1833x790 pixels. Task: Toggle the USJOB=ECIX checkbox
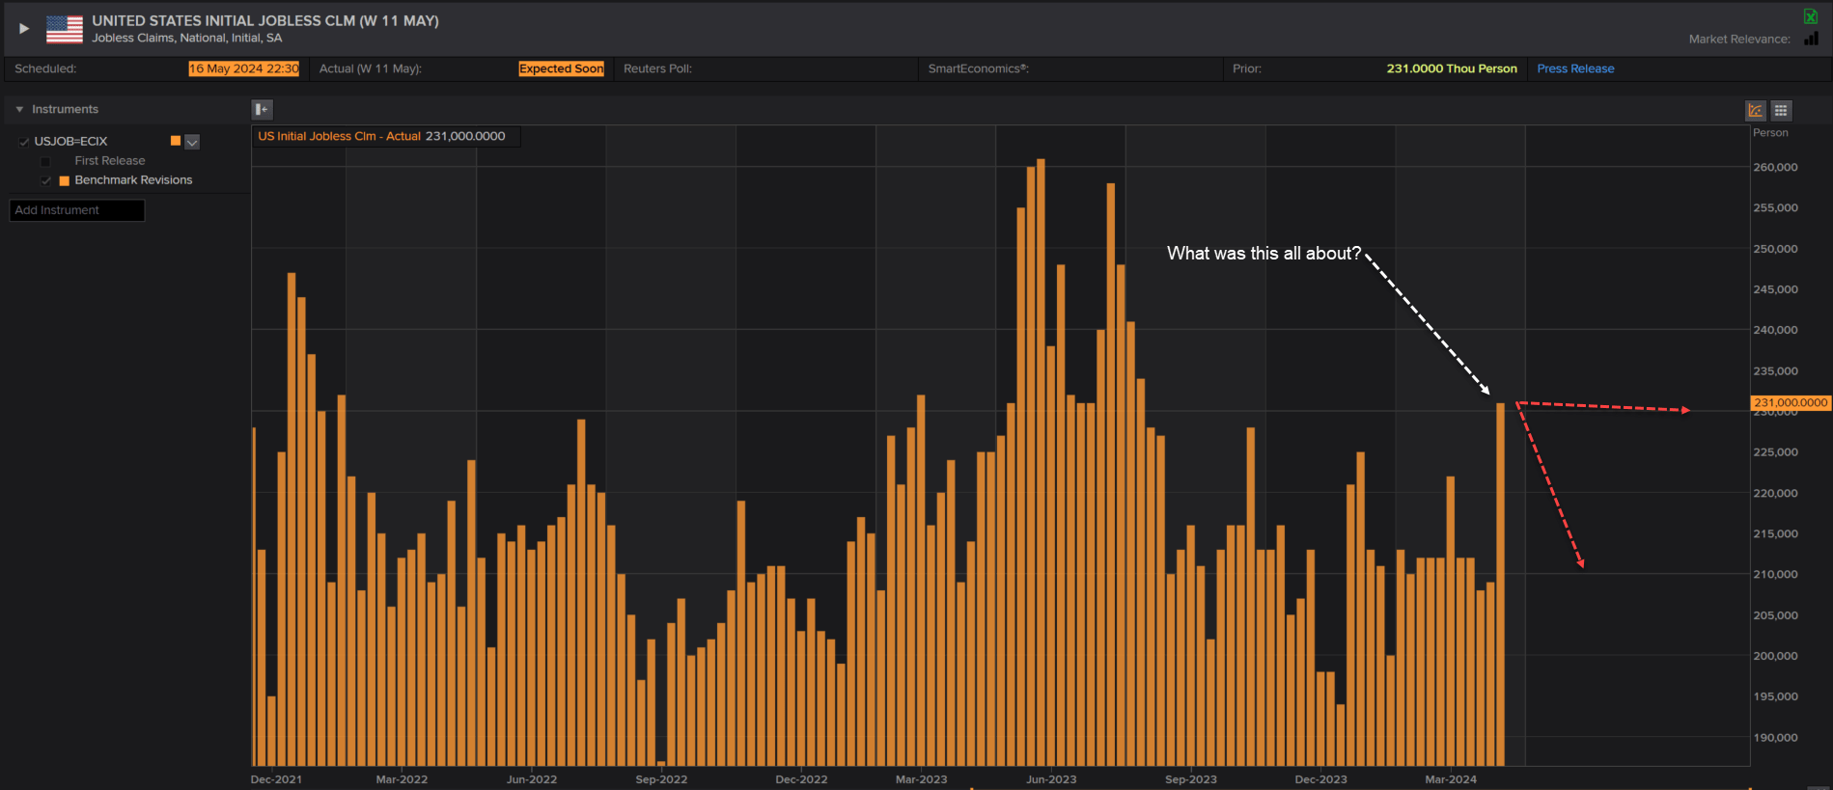pos(24,142)
